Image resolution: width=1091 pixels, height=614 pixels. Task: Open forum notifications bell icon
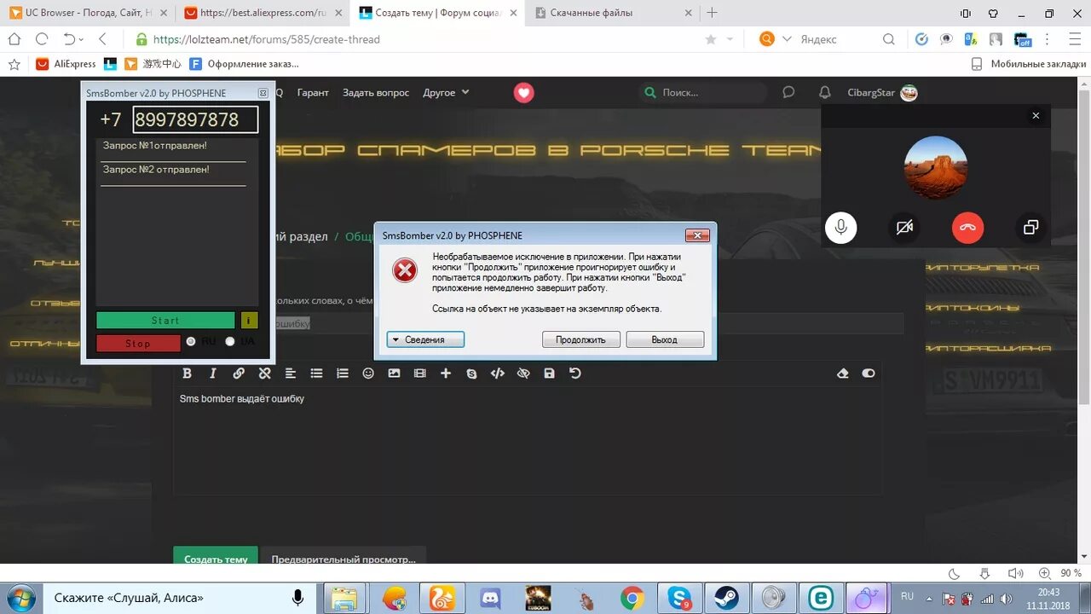click(824, 92)
